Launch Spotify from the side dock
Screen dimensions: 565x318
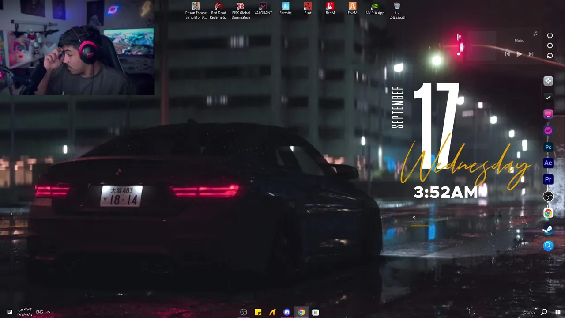coord(548,131)
